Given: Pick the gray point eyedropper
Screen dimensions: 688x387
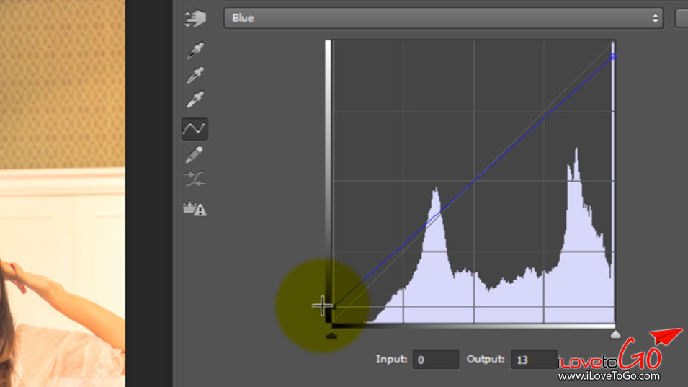Looking at the screenshot, I should coord(195,75).
